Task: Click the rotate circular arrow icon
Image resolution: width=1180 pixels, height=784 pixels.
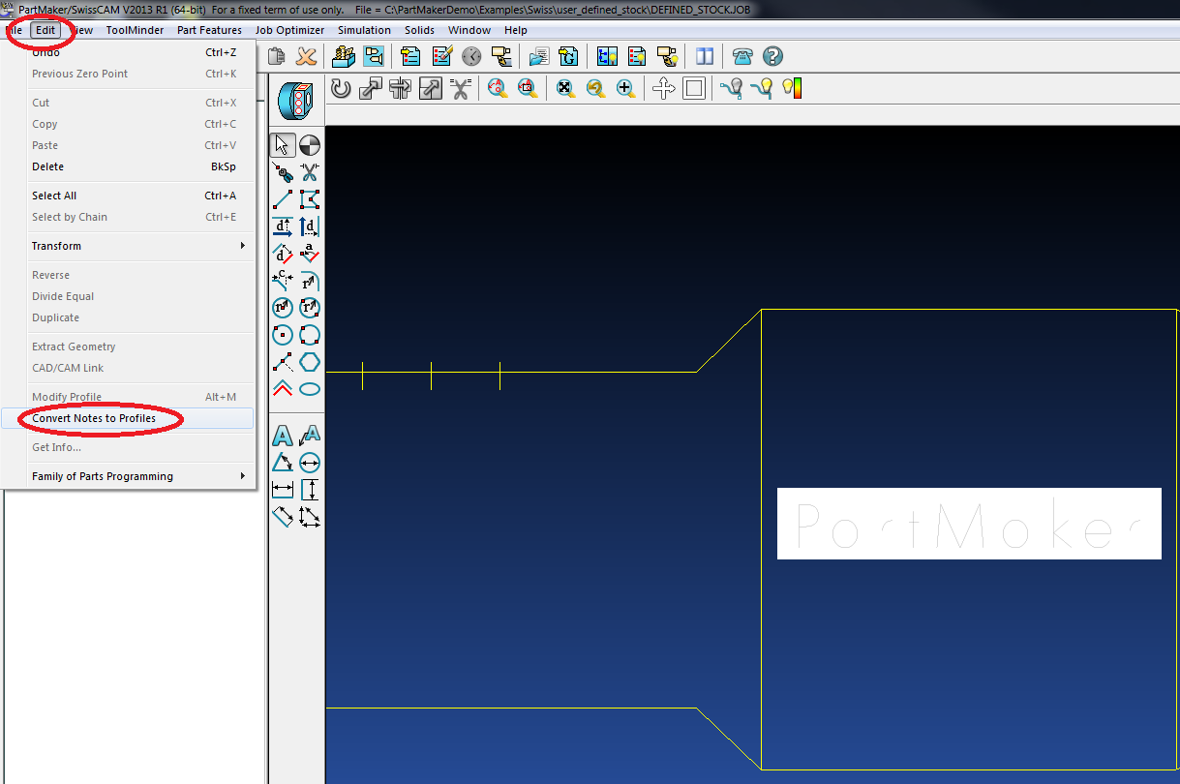Action: [341, 89]
